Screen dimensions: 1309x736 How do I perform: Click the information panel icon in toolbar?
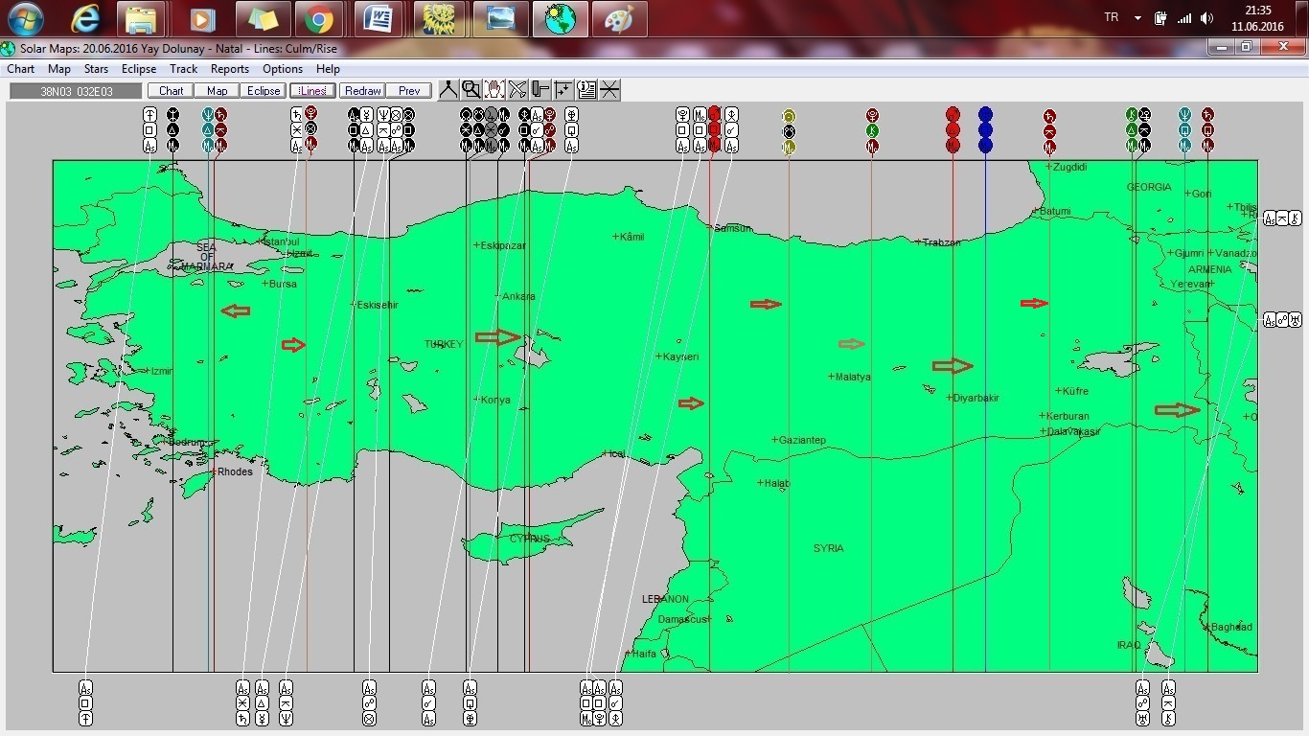click(586, 90)
